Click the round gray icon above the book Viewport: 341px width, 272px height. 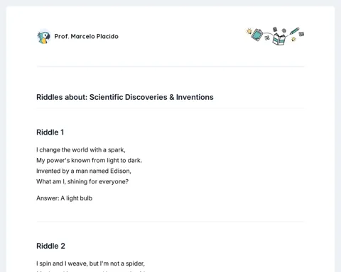click(283, 30)
